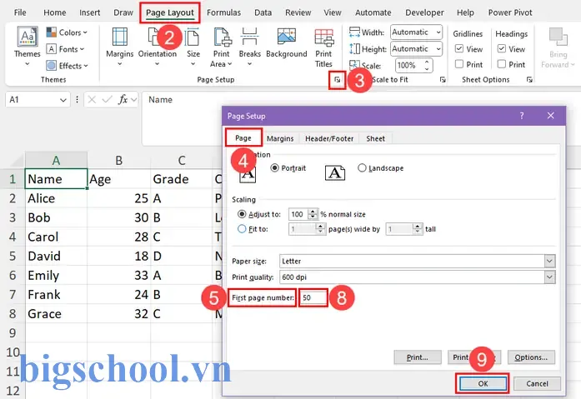Launch the Sheet Options dialog

pos(529,80)
